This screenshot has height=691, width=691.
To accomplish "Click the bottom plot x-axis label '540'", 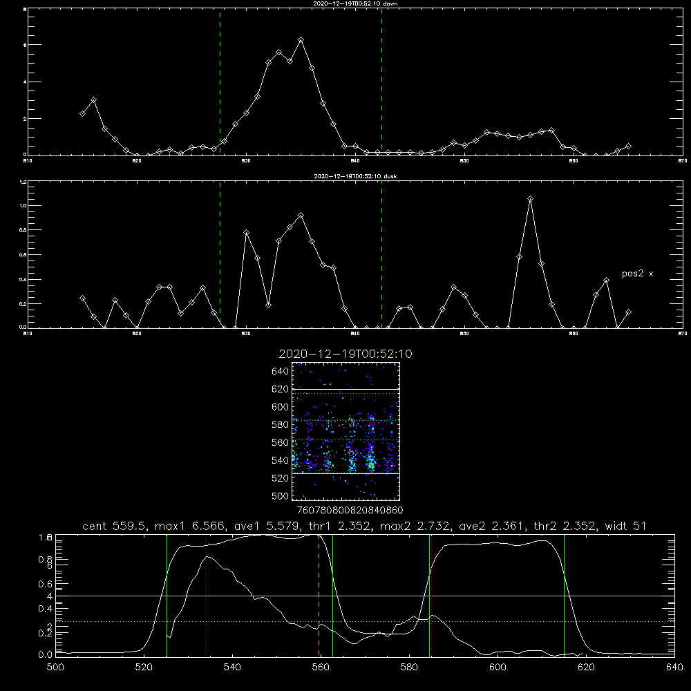I will click(x=232, y=668).
